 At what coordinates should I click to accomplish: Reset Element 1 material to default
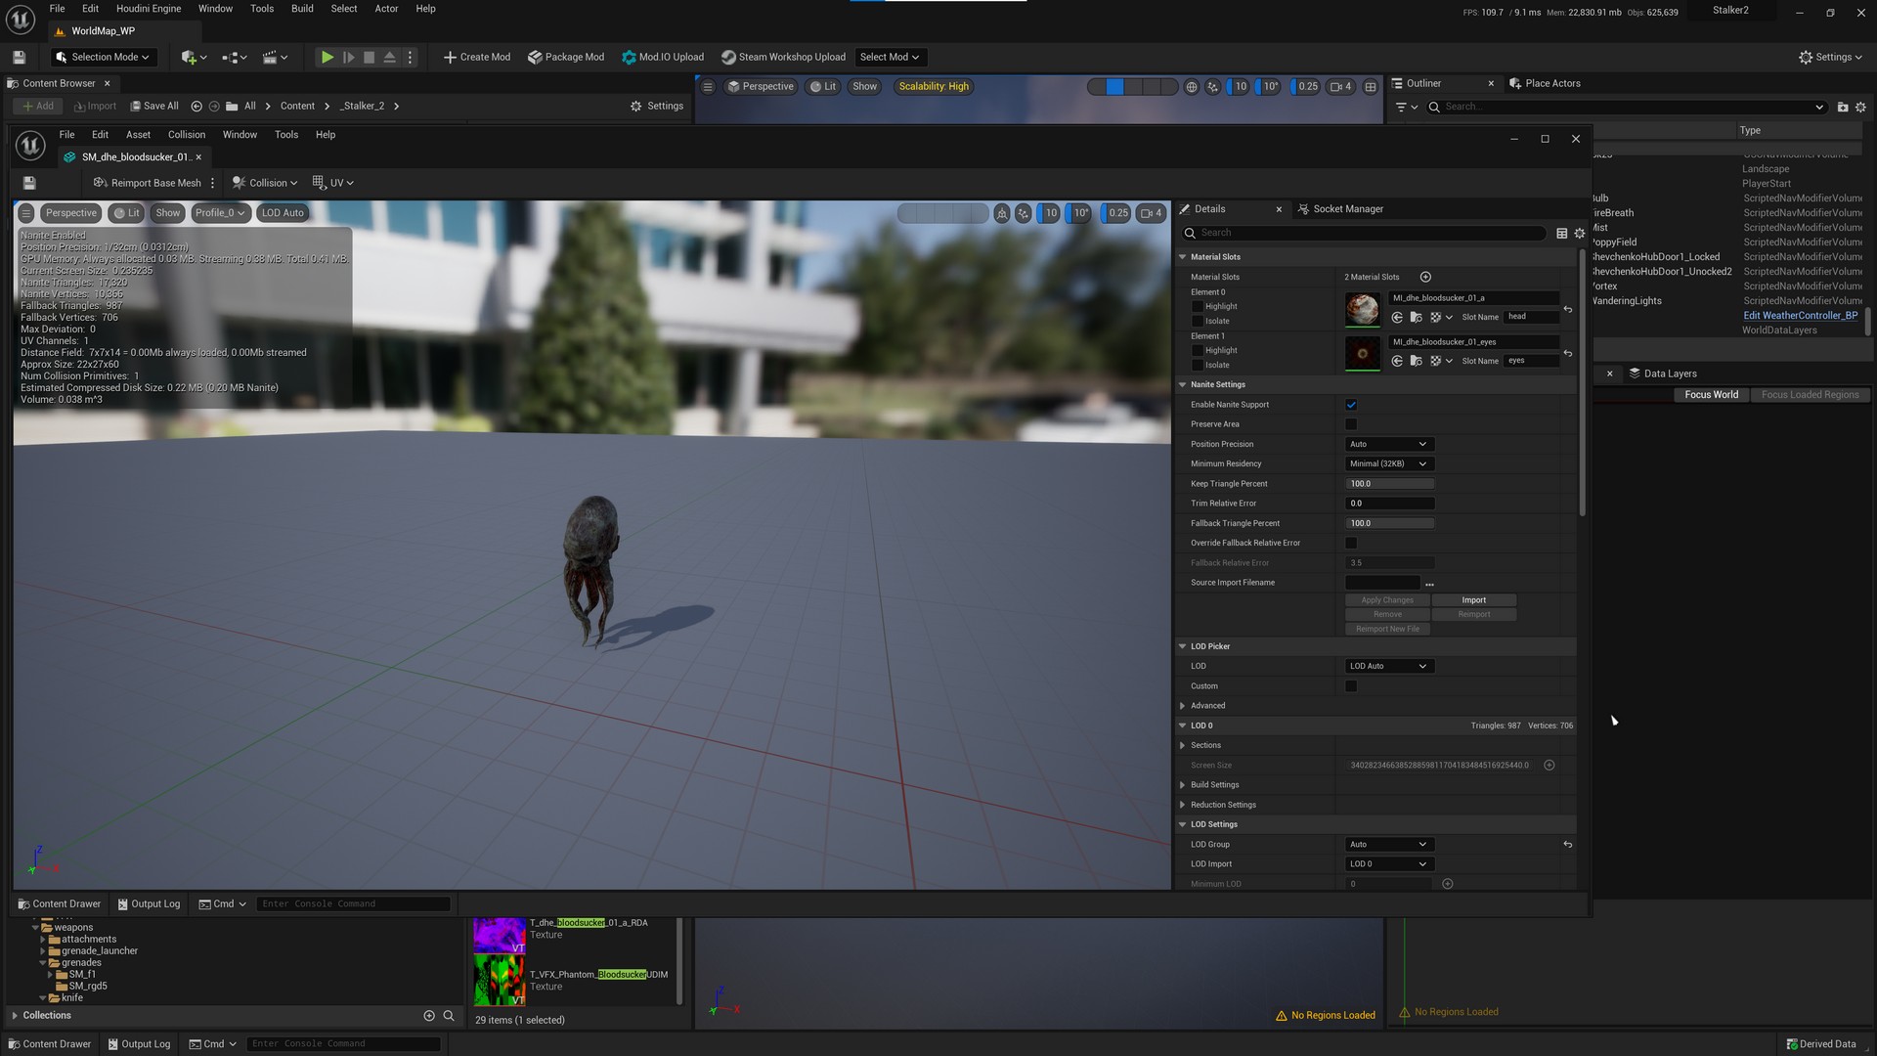pos(1568,354)
